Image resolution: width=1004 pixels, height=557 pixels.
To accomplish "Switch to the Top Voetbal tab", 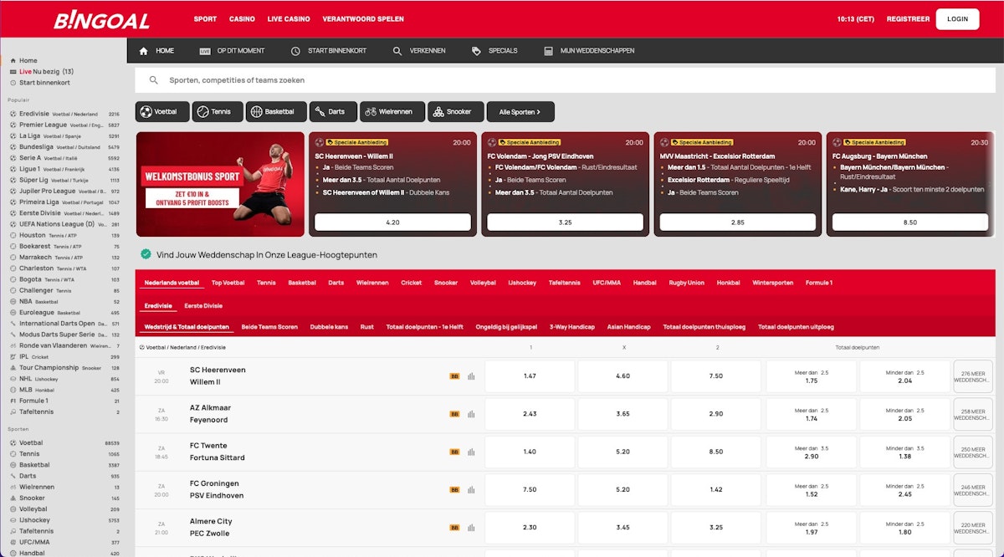I will point(228,283).
